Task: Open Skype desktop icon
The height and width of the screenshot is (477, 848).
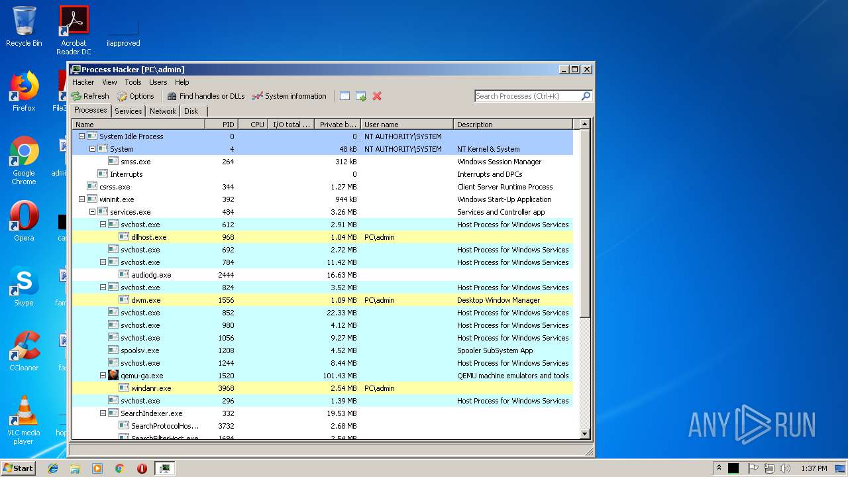Action: [24, 286]
